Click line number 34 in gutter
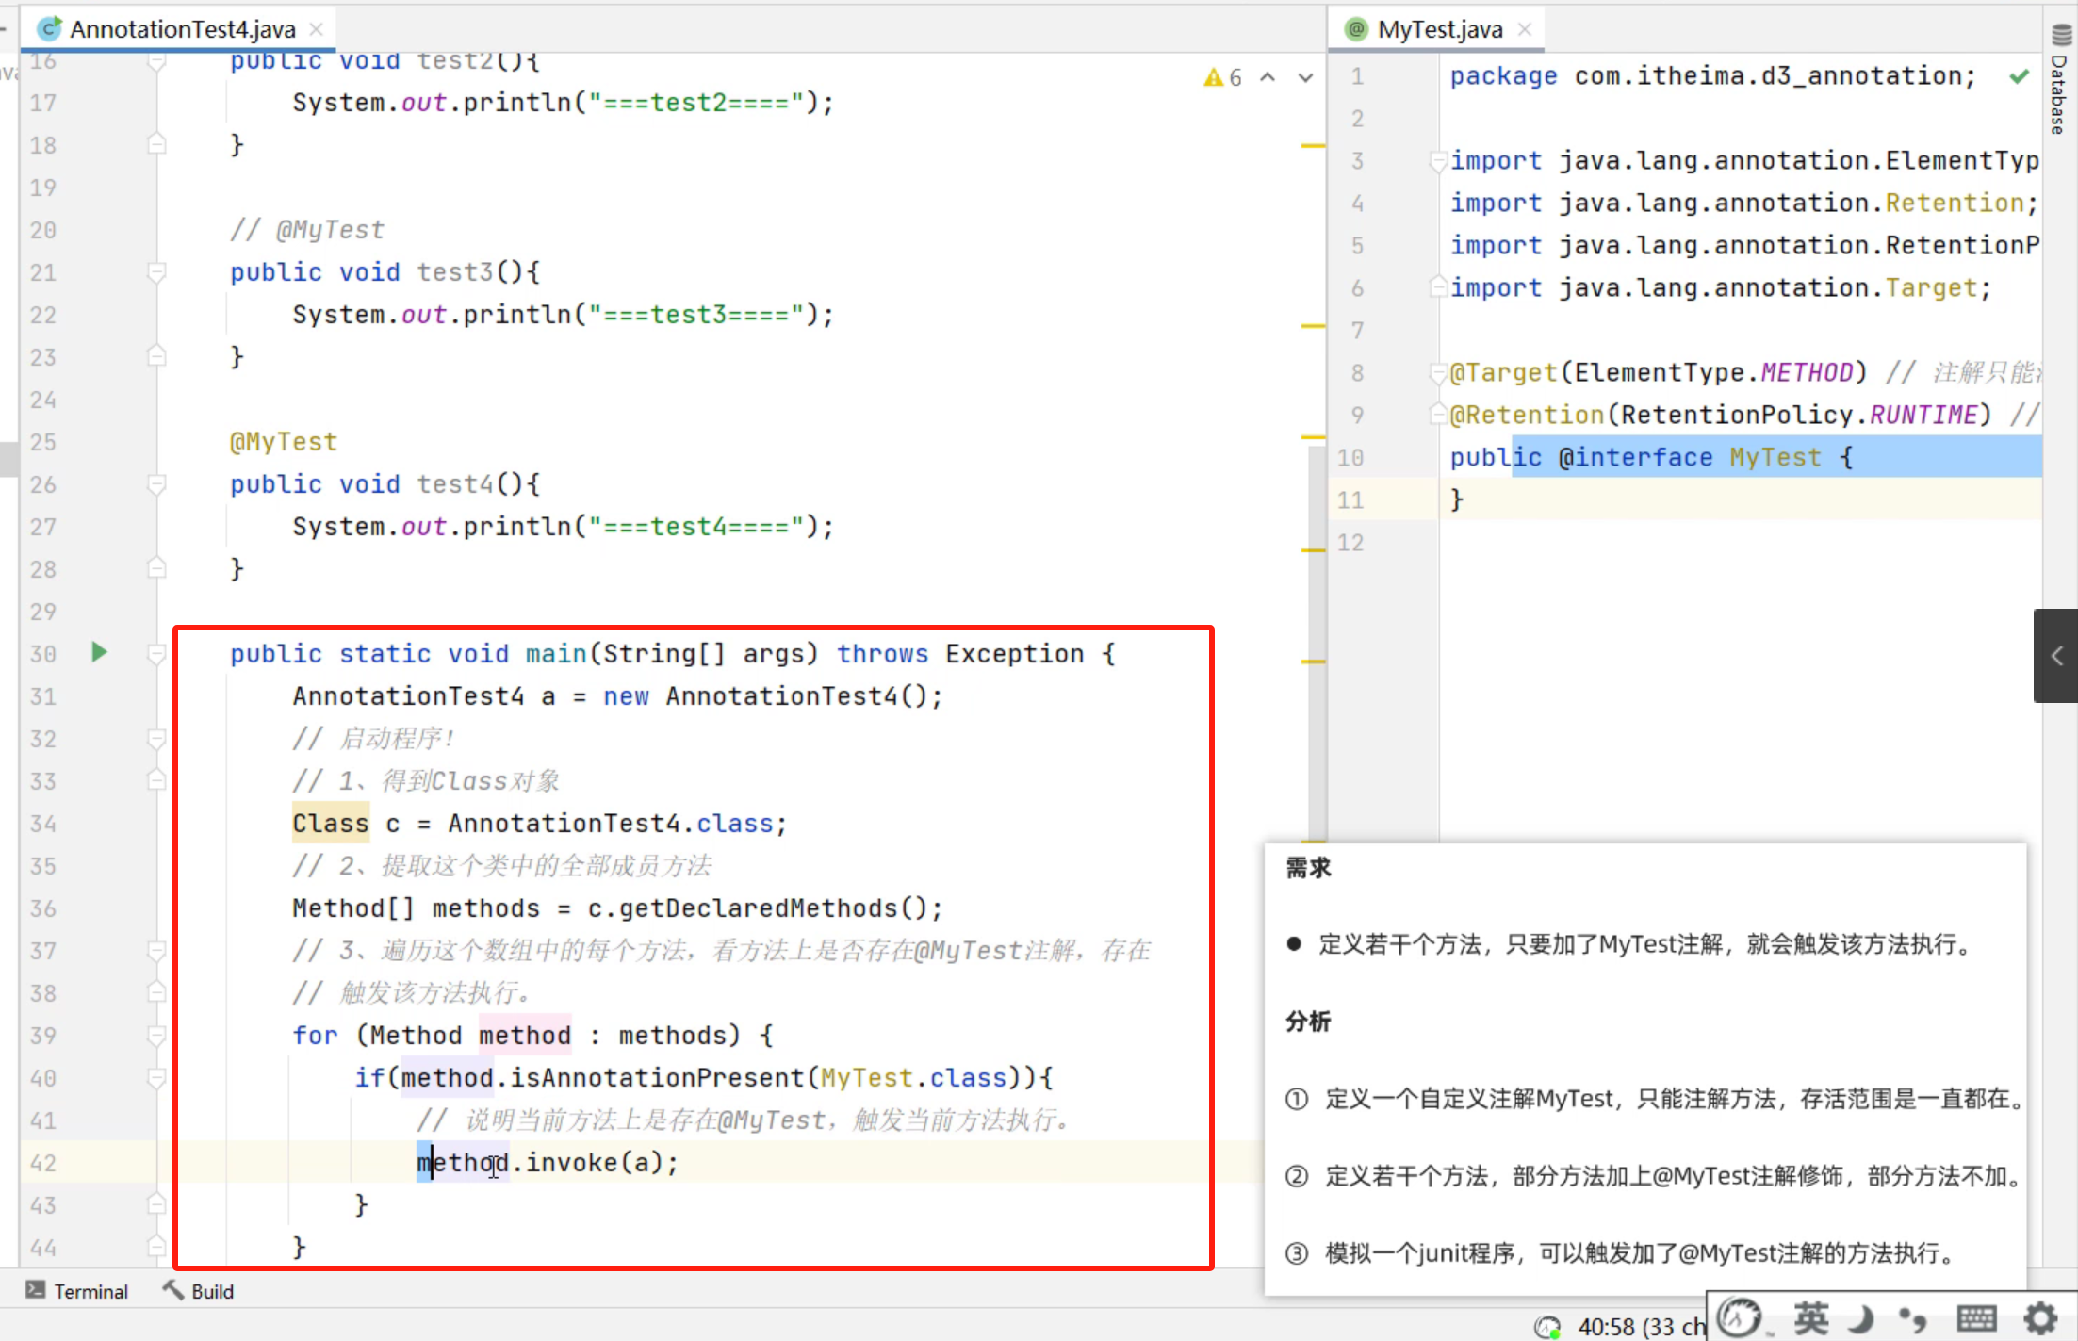Screen dimensions: 2078x1341 42,823
